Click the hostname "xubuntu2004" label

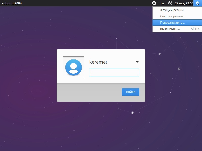[12, 3]
